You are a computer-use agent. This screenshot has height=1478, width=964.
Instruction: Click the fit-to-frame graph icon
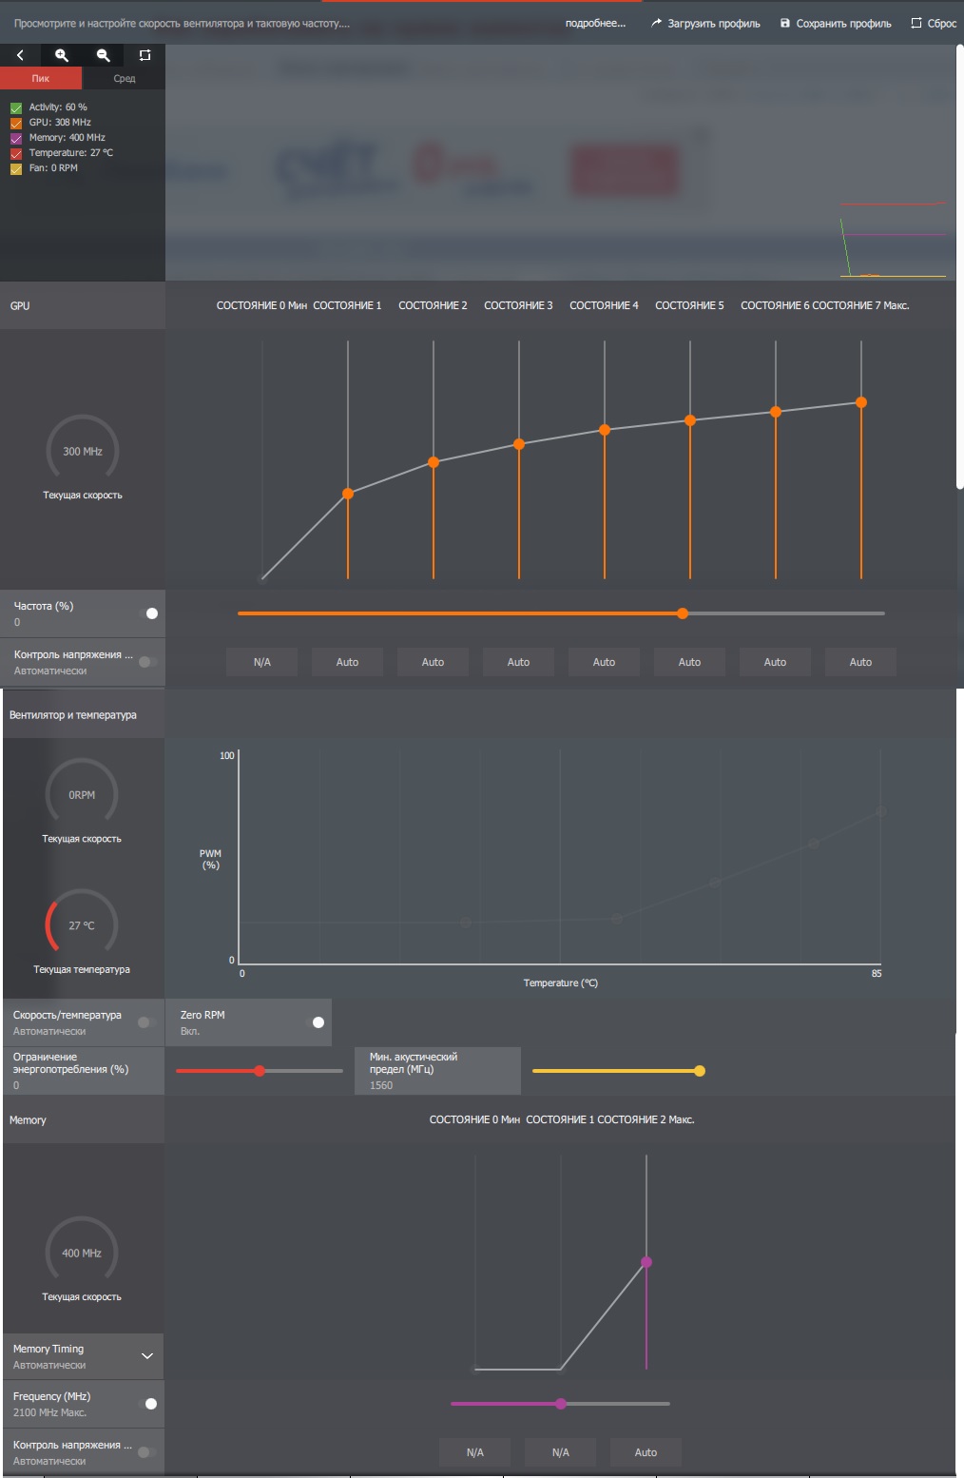pyautogui.click(x=145, y=55)
